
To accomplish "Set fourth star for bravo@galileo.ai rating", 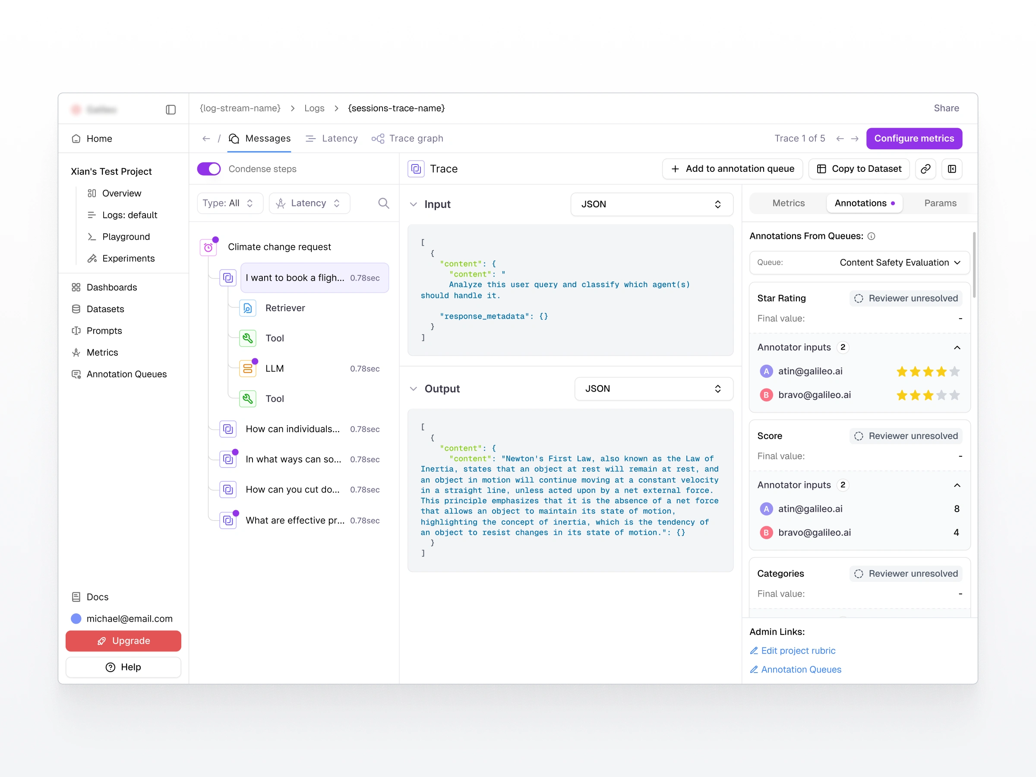I will [x=941, y=395].
